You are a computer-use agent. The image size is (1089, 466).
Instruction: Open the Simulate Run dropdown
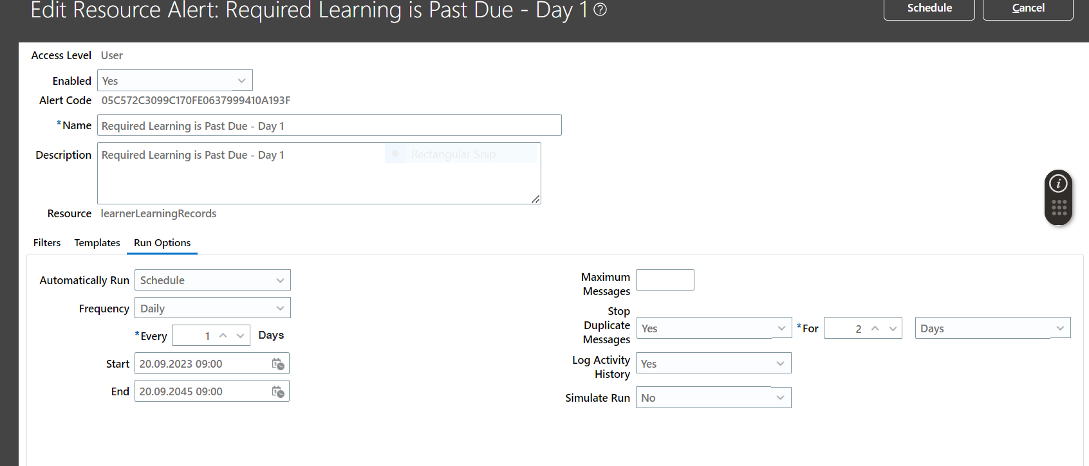pos(714,397)
